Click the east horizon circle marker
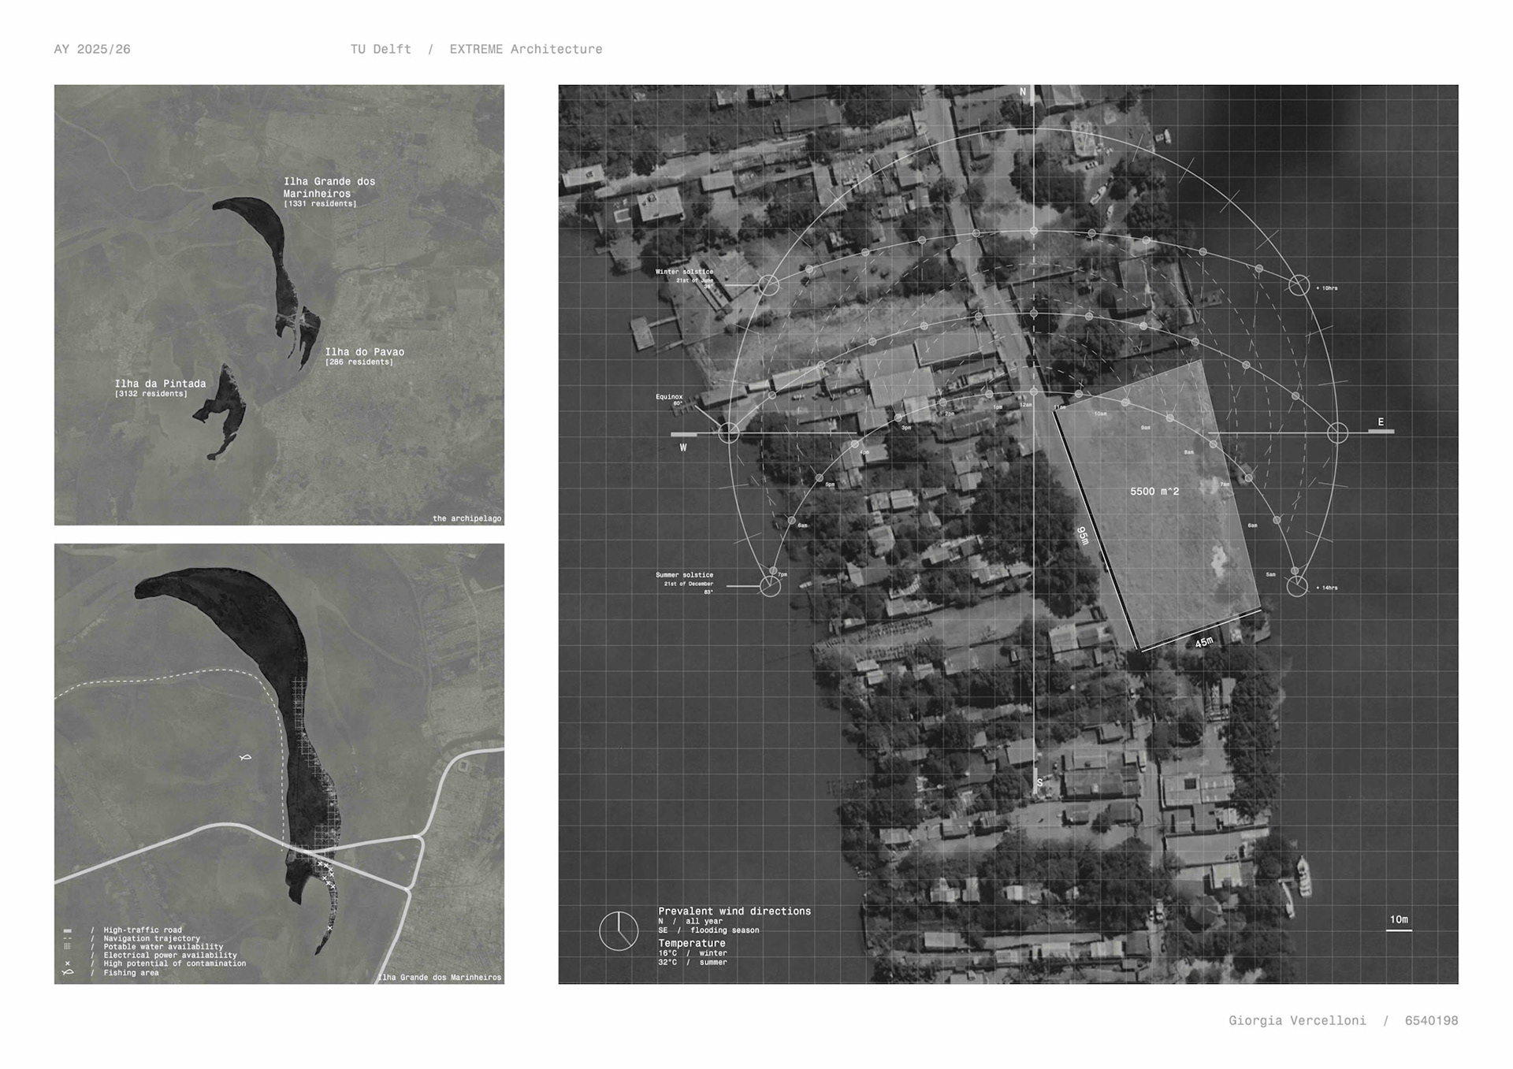The height and width of the screenshot is (1069, 1513). click(x=1337, y=432)
